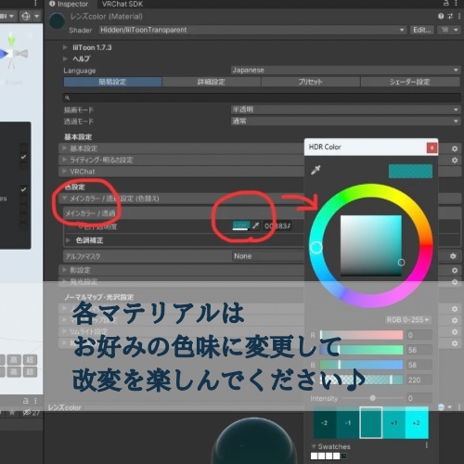Select the -2 exposure swatch
The height and width of the screenshot is (464, 464).
(x=325, y=422)
